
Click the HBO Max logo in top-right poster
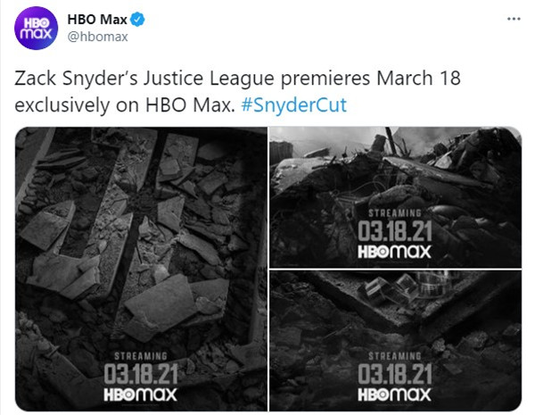coord(394,252)
